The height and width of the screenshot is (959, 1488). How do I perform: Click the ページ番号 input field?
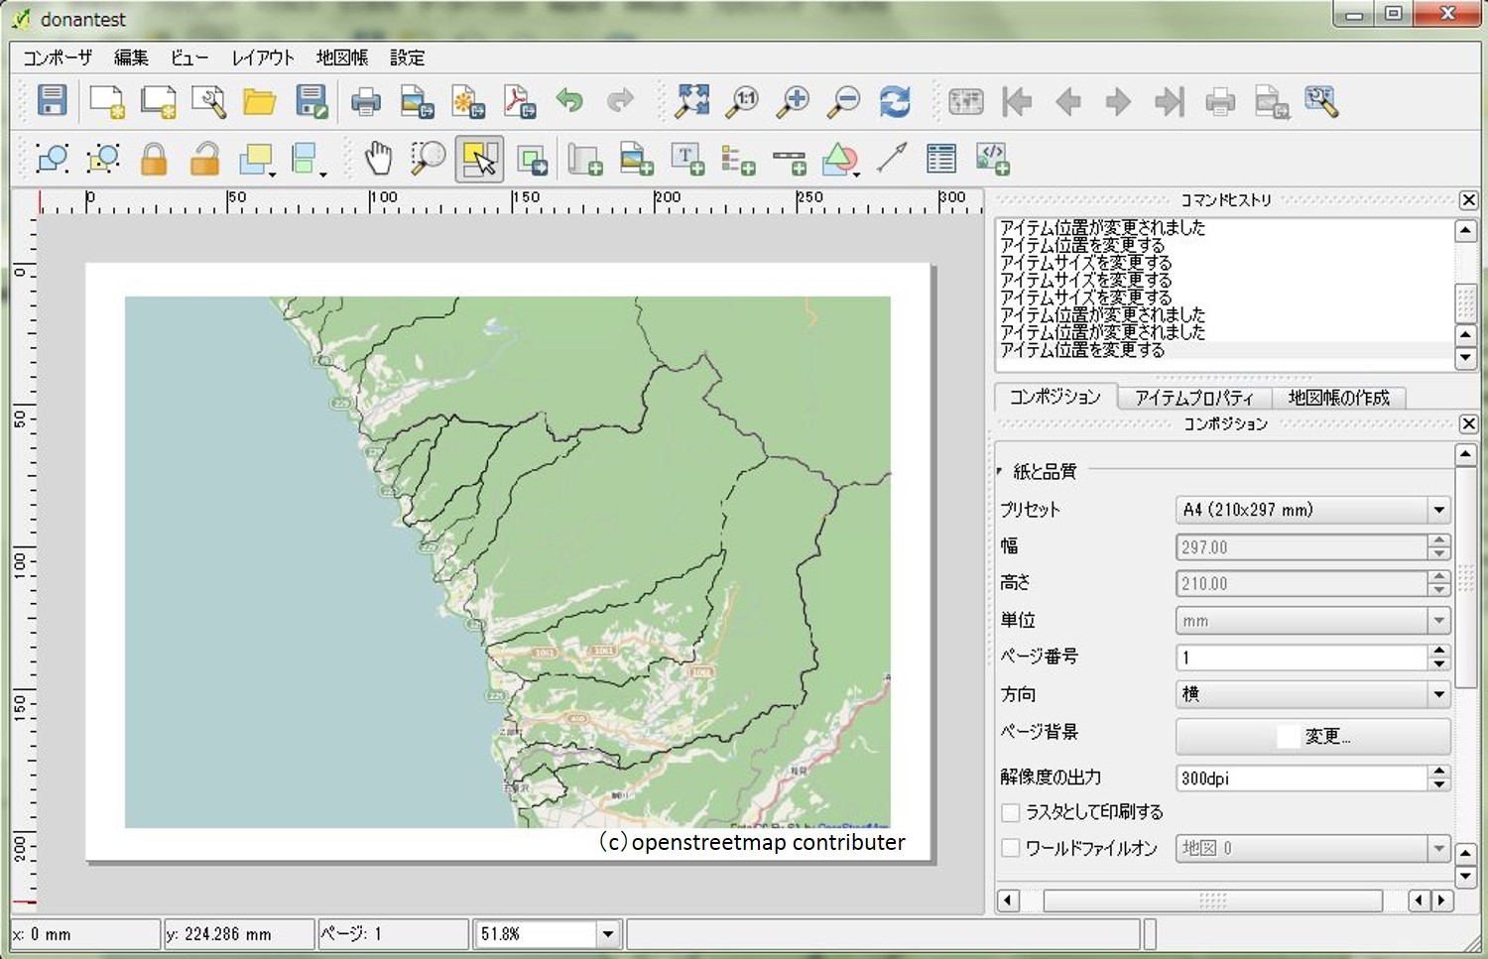pyautogui.click(x=1302, y=657)
